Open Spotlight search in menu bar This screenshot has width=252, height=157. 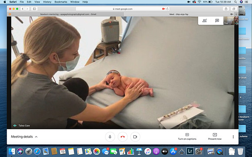click(235, 2)
